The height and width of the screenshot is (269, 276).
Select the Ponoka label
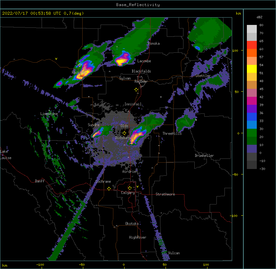pos(154,43)
